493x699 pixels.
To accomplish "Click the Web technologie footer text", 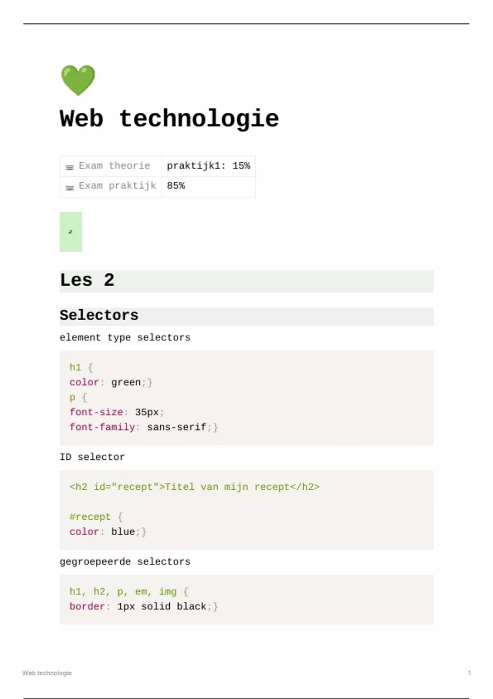I will (x=47, y=673).
